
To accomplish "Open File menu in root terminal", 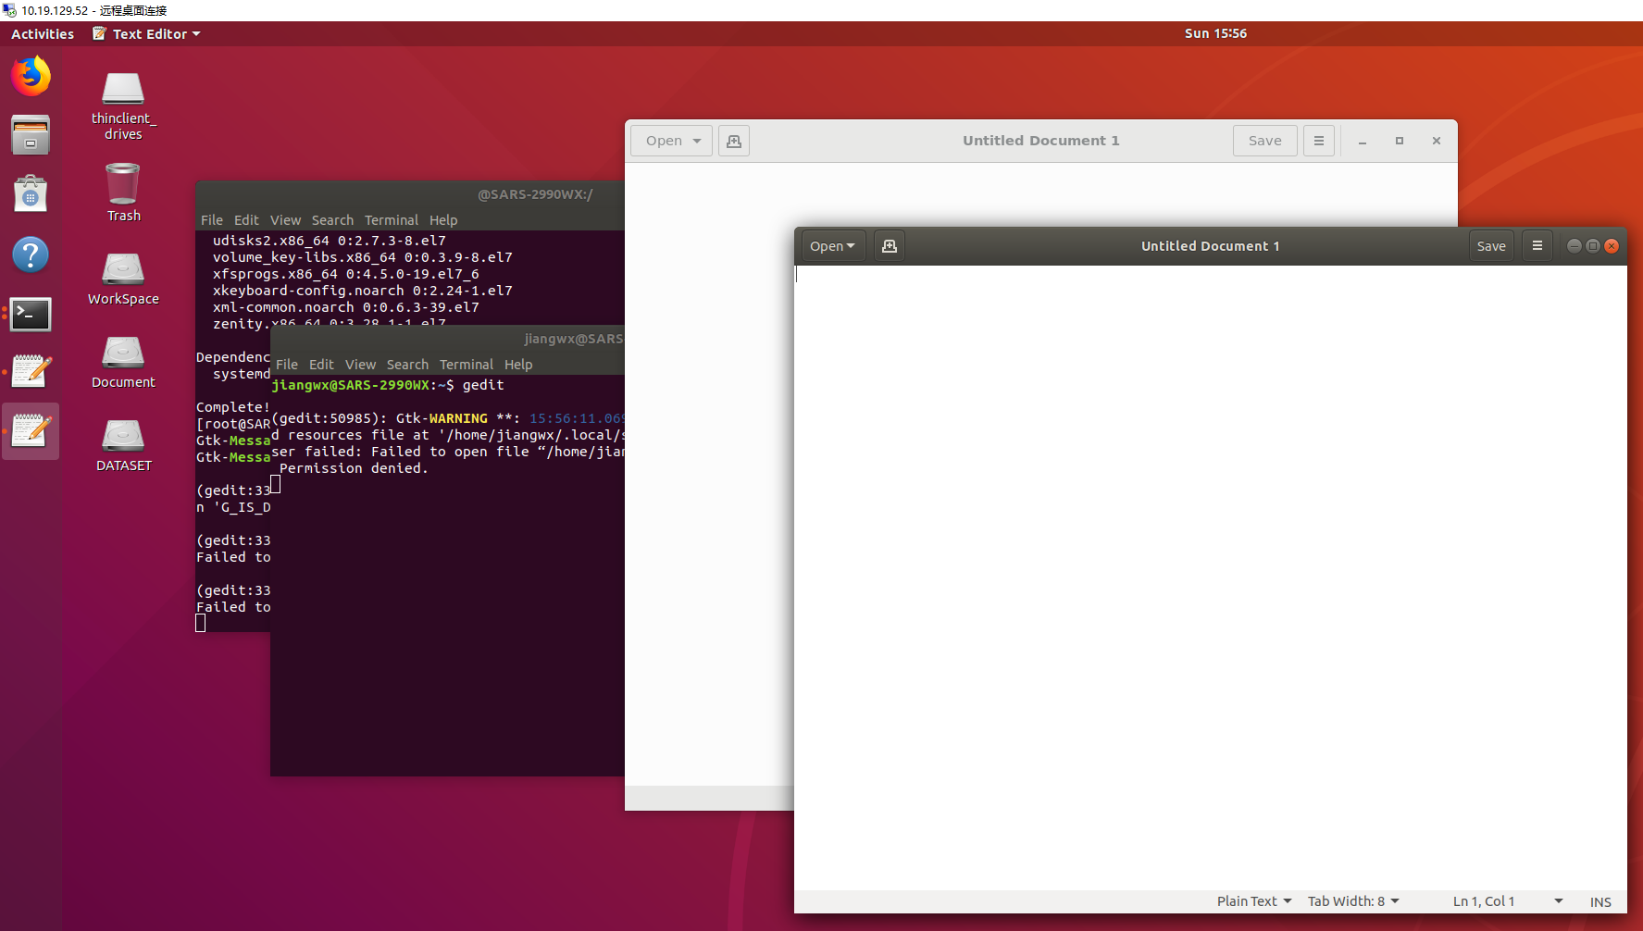I will (212, 220).
